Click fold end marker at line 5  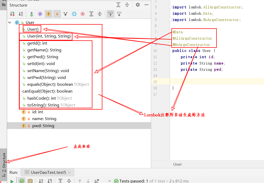(170, 19)
